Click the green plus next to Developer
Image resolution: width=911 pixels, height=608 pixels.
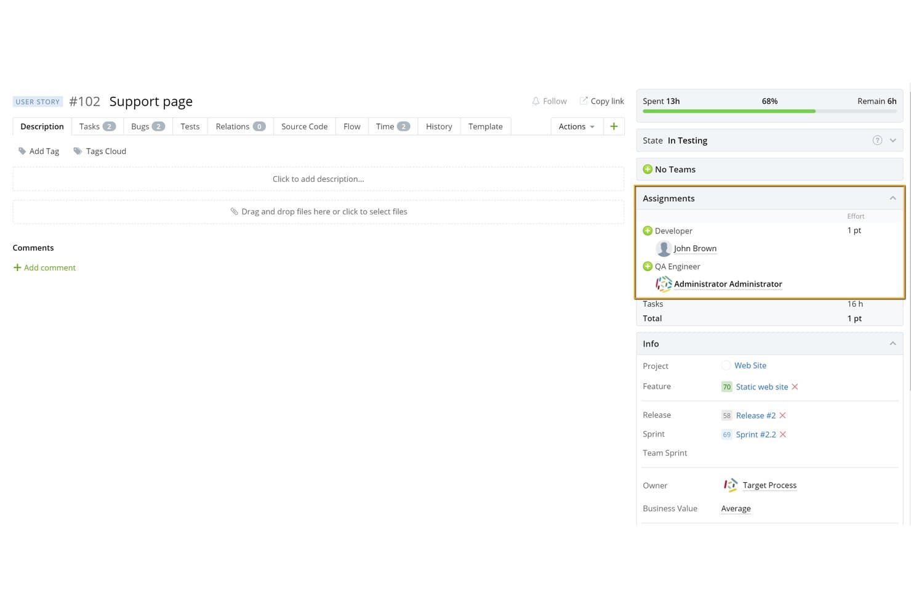coord(648,231)
